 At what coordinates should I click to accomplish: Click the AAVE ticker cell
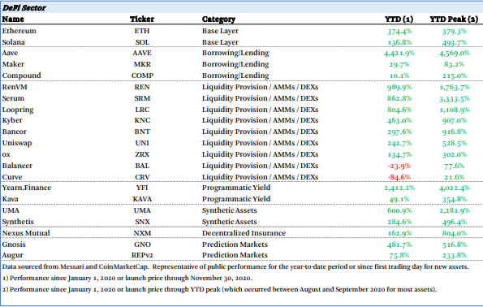tap(142, 53)
